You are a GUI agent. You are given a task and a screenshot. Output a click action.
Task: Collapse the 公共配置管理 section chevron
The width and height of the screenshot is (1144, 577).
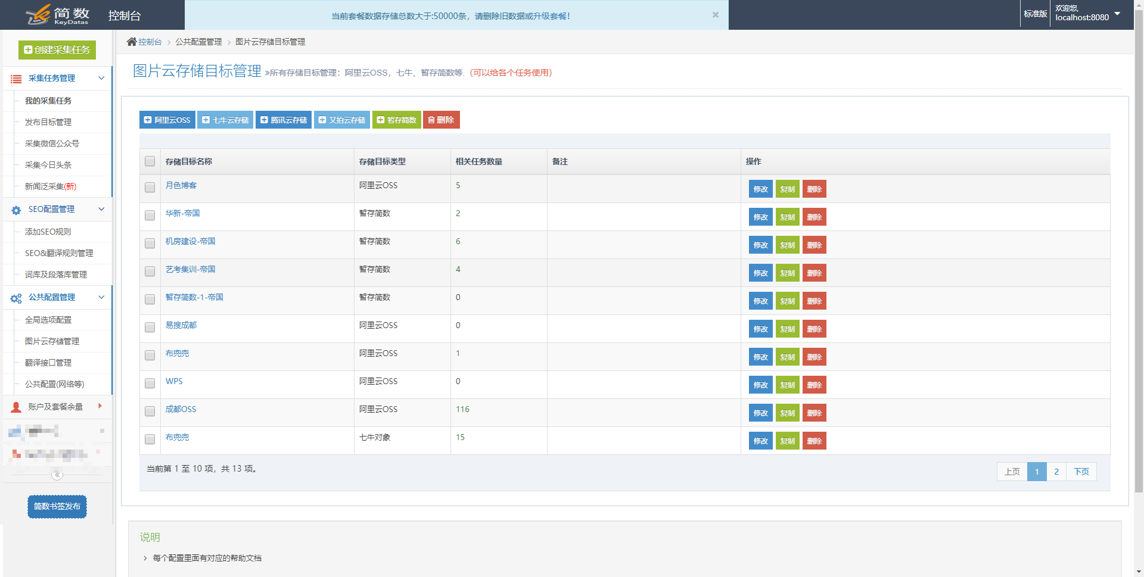point(101,297)
